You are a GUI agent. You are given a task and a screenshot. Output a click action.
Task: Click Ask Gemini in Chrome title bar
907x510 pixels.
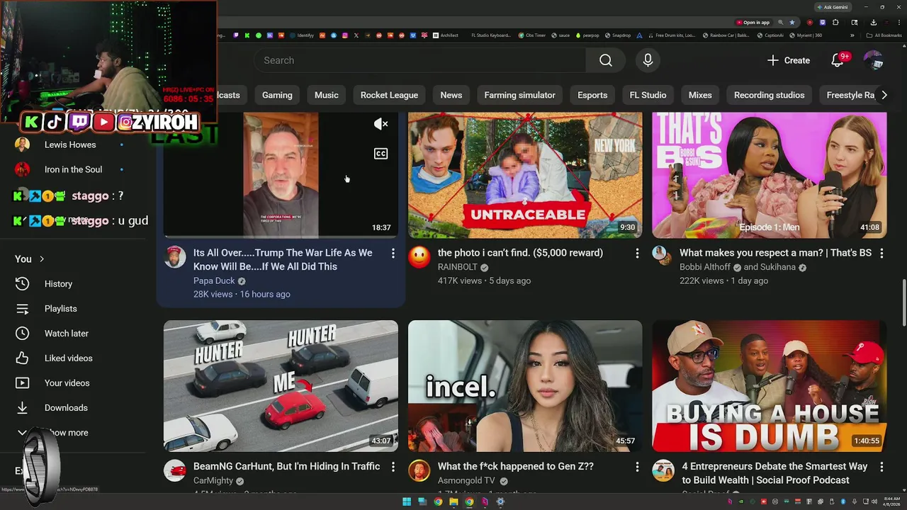833,7
